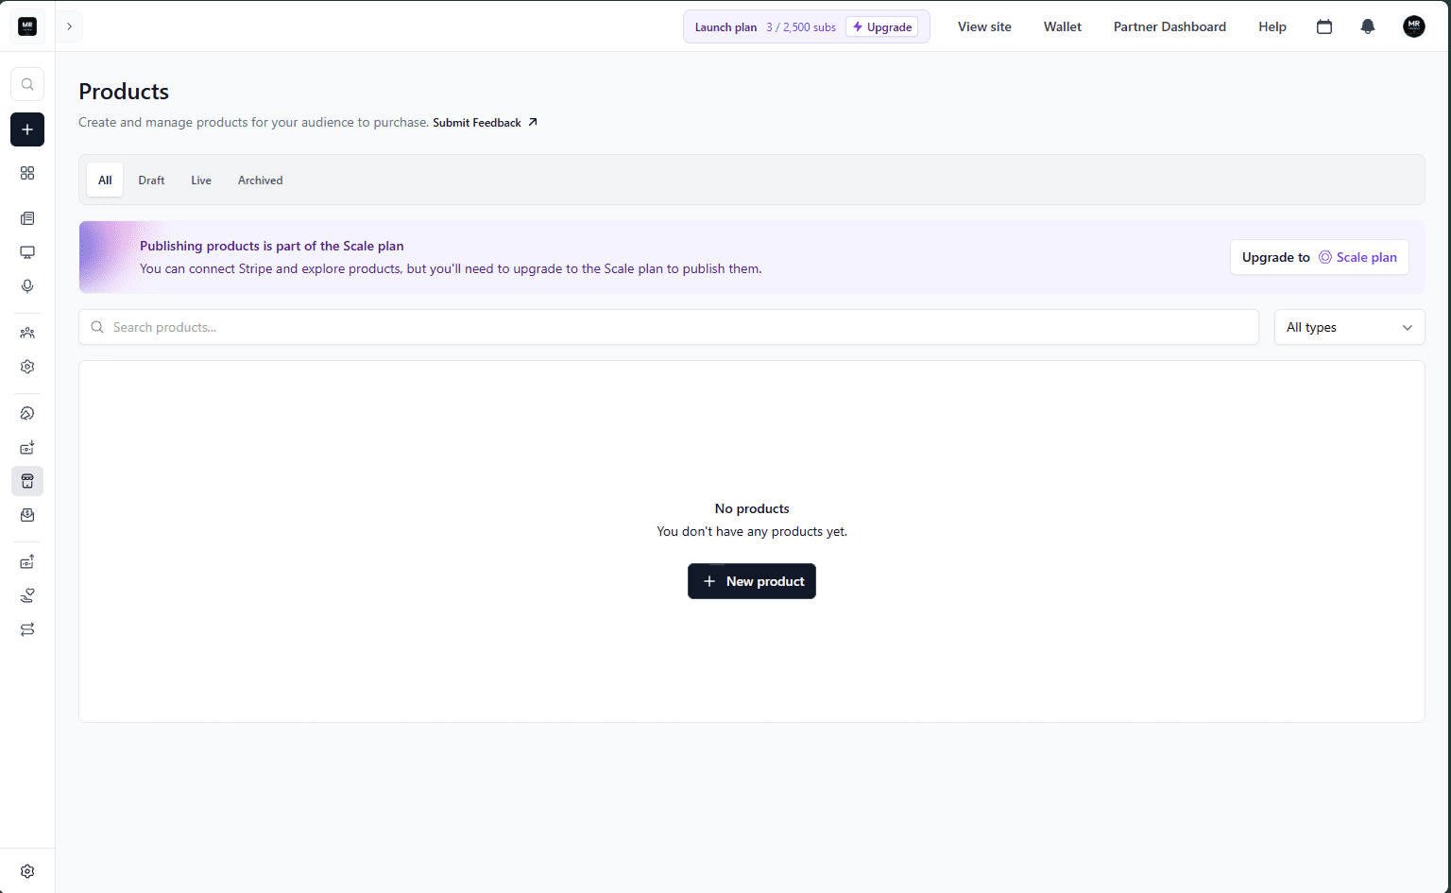Open the calendar icon in the top bar
1451x893 pixels.
tap(1324, 26)
